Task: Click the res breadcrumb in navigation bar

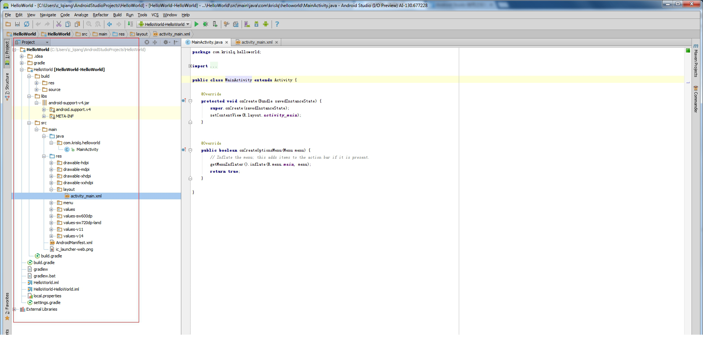Action: (119, 34)
